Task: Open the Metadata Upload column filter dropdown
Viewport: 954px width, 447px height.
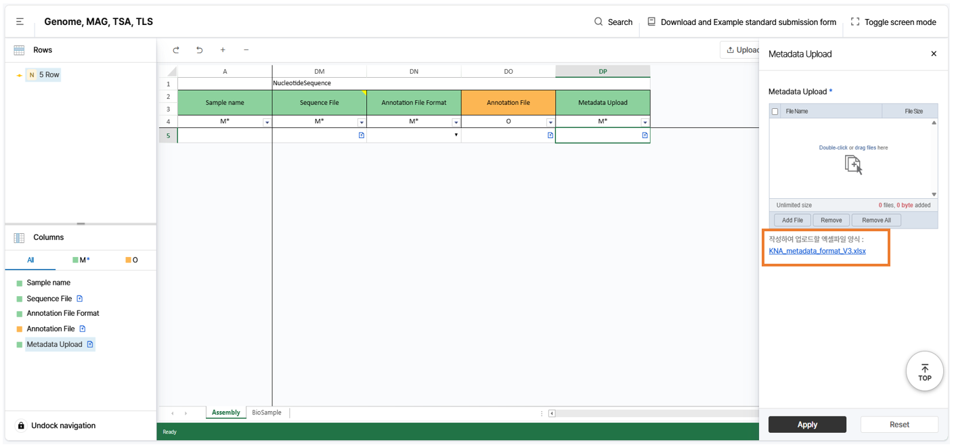Action: pos(645,122)
